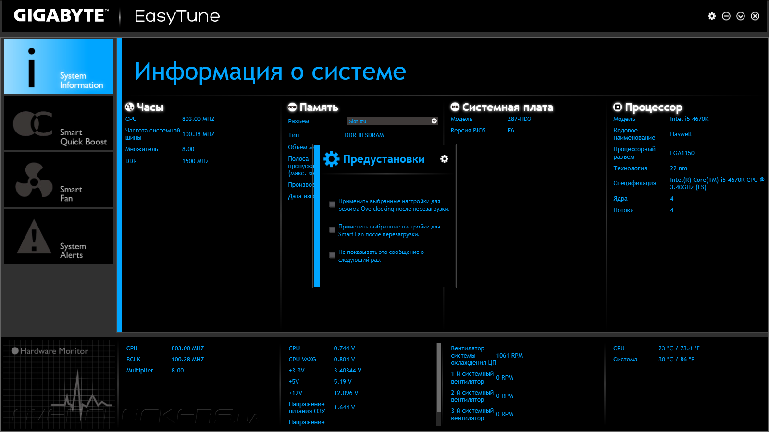
Task: Click the Процессор chip icon
Action: 618,107
